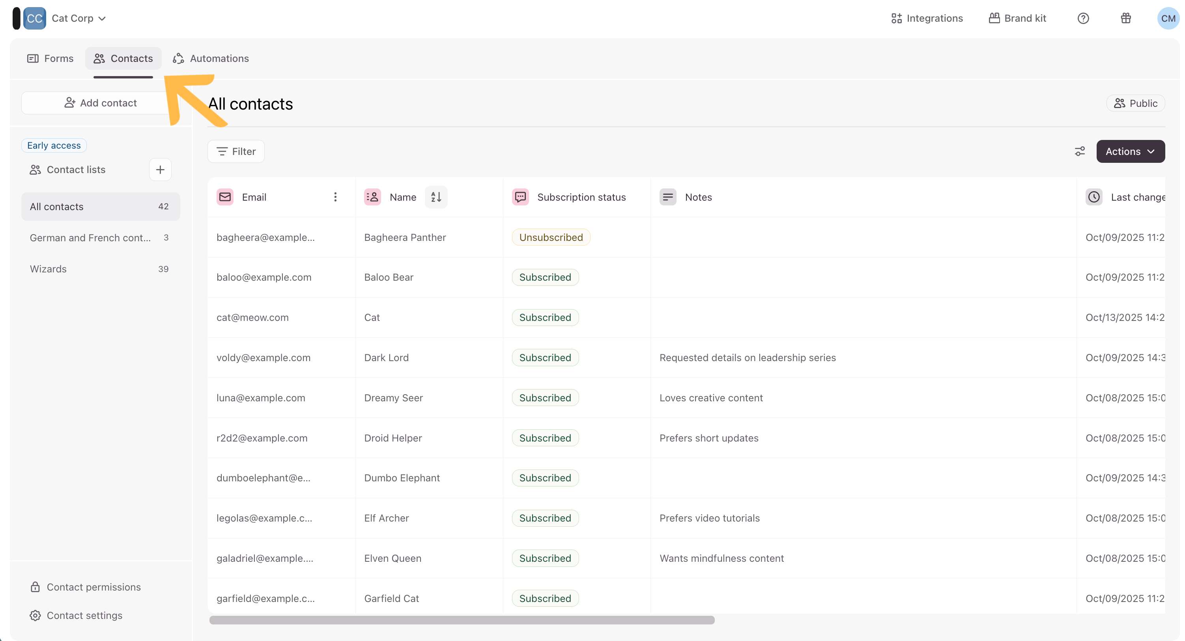Sort by Name using the A-Z icon
Image resolution: width=1185 pixels, height=641 pixels.
435,197
